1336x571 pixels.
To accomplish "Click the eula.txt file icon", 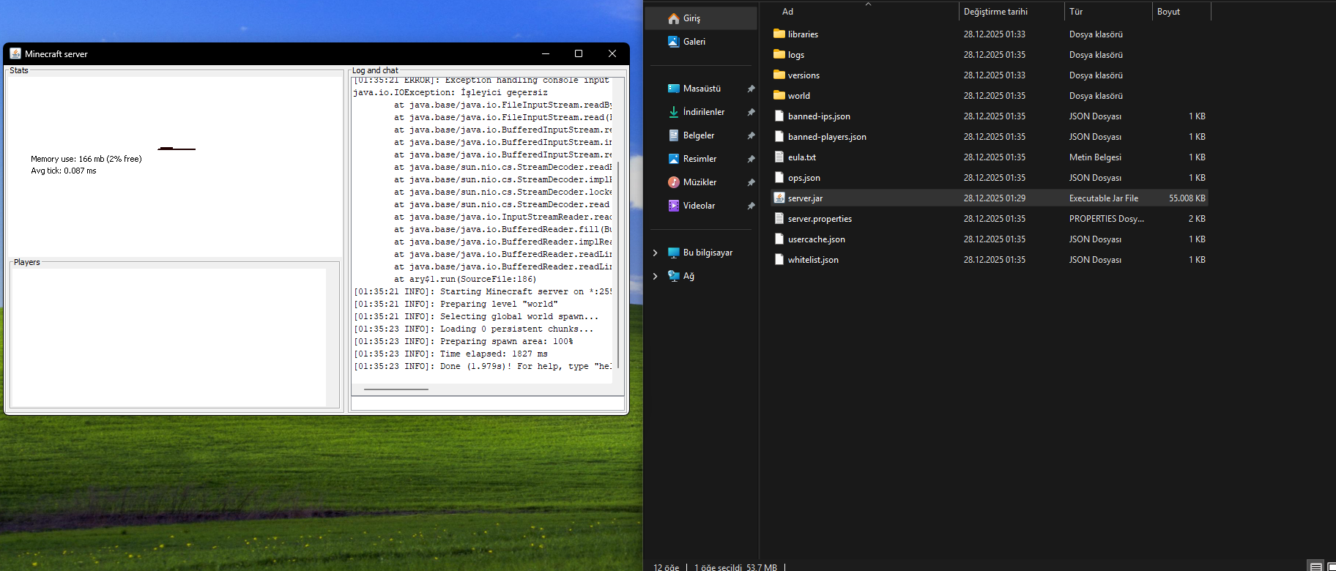I will [x=779, y=157].
